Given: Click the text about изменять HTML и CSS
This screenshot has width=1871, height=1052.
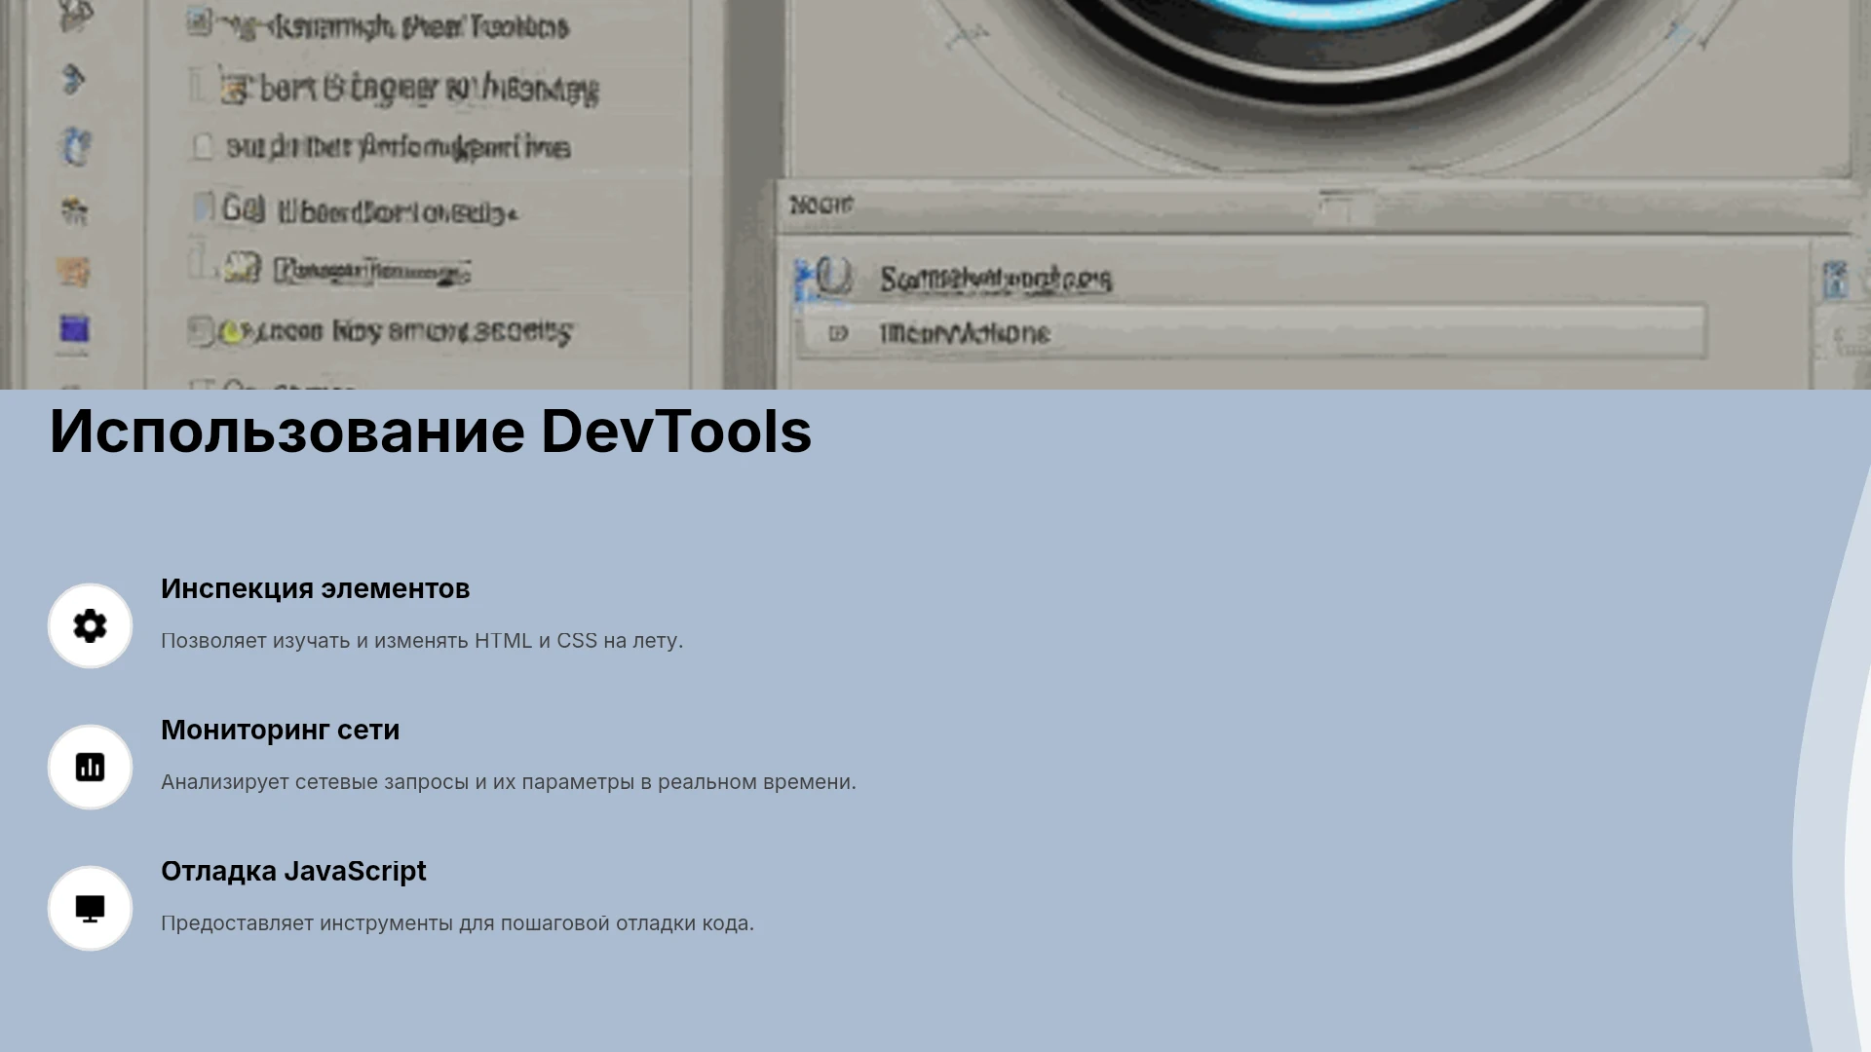Looking at the screenshot, I should click(422, 641).
